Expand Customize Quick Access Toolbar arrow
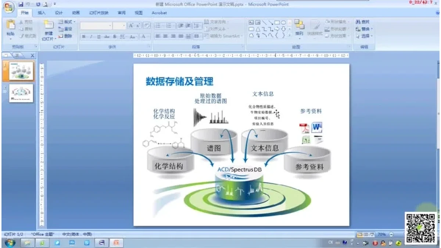The image size is (441, 248). (55, 4)
